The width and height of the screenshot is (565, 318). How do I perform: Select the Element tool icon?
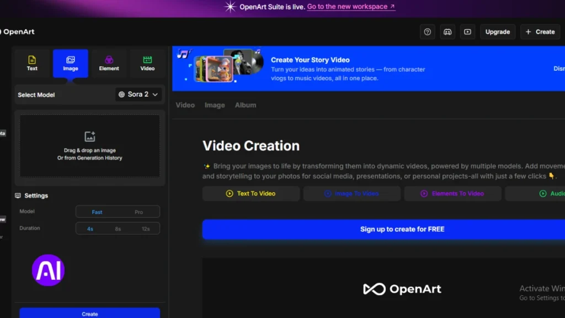tap(109, 63)
